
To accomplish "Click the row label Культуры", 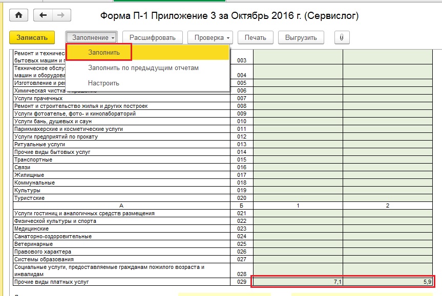I will pyautogui.click(x=27, y=190).
